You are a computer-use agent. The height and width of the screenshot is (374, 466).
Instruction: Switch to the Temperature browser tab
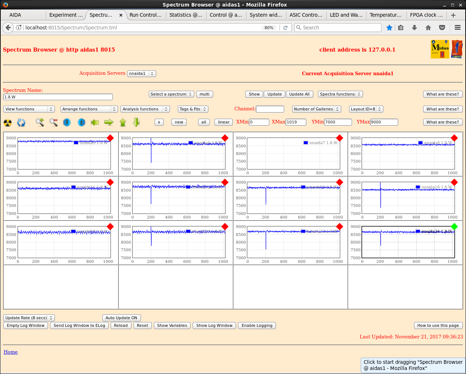click(x=386, y=15)
